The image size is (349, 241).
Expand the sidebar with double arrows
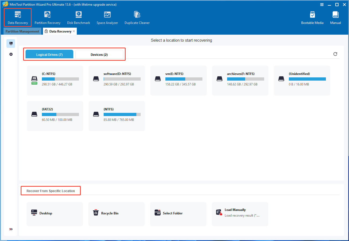click(x=11, y=229)
